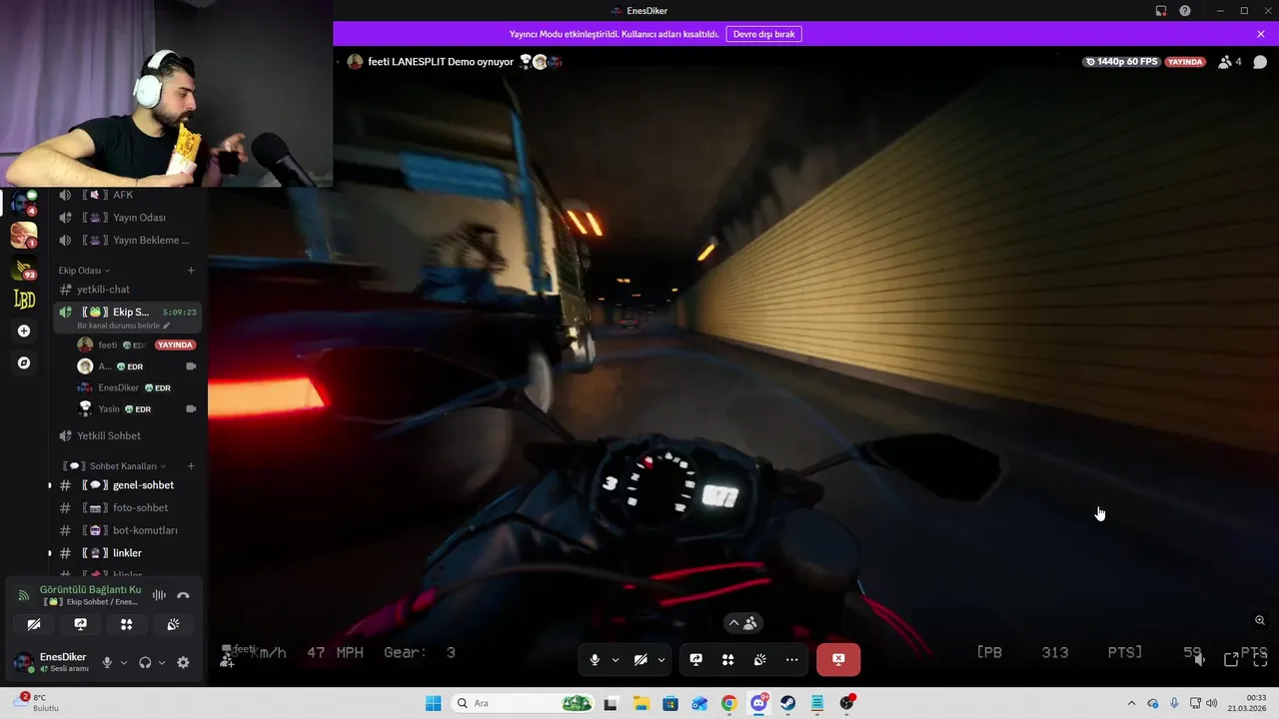This screenshot has width=1279, height=719.
Task: Expand input device options in user panel
Action: point(124,662)
